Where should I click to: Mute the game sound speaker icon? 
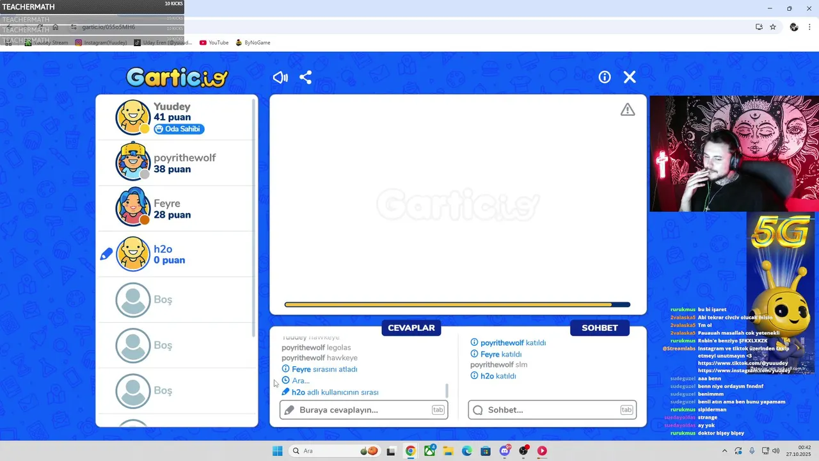coord(280,77)
